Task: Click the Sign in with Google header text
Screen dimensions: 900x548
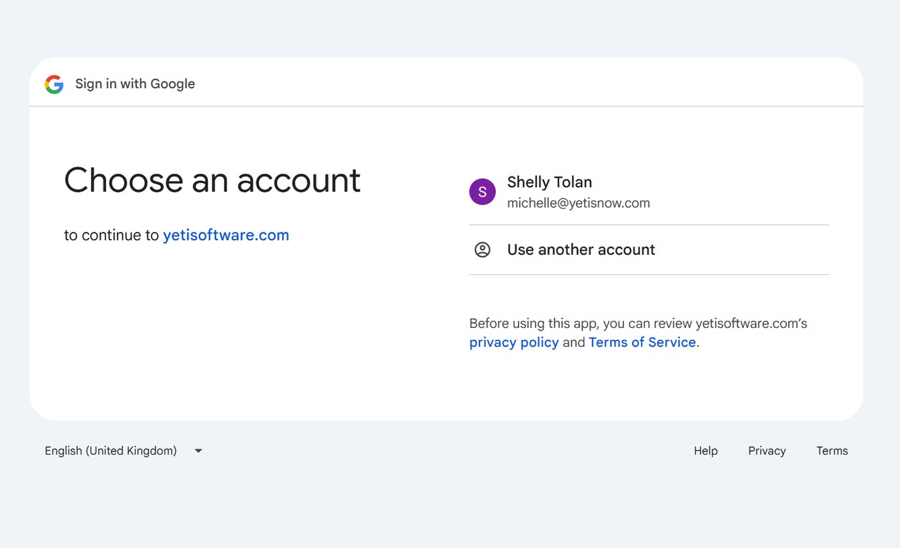Action: [135, 84]
